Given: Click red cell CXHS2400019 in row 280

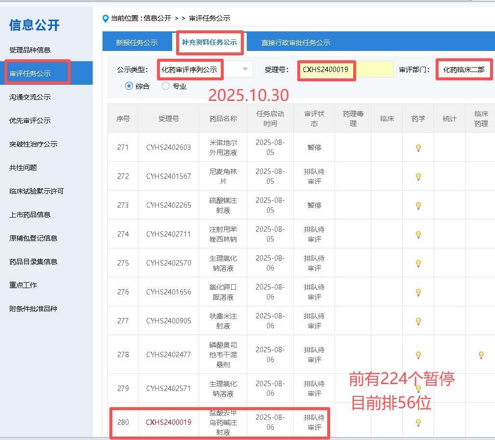Looking at the screenshot, I should (x=169, y=422).
